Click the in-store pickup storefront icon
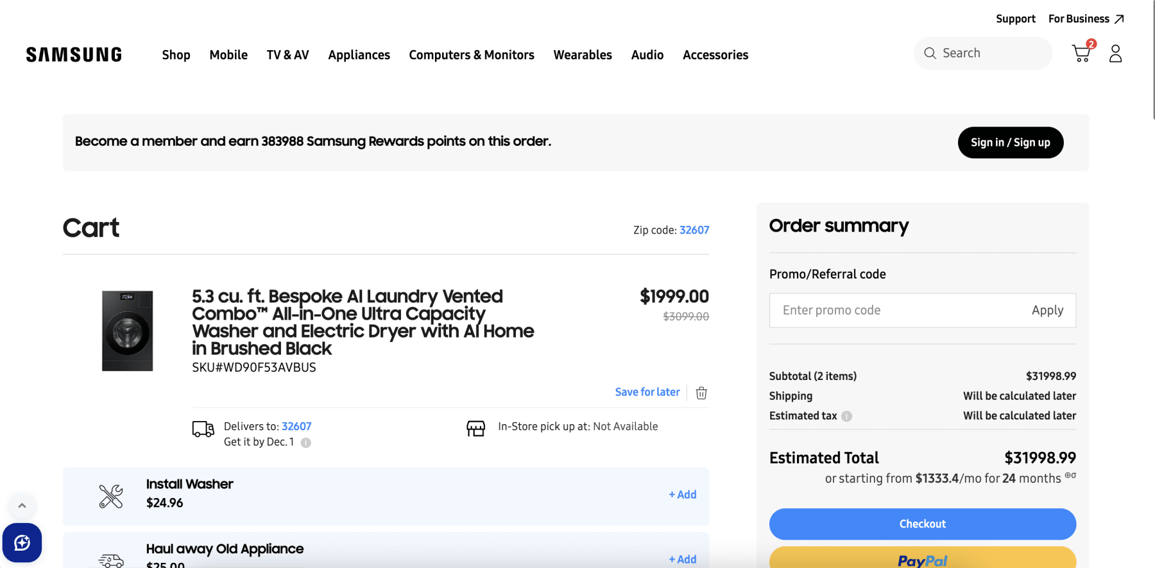 475,427
